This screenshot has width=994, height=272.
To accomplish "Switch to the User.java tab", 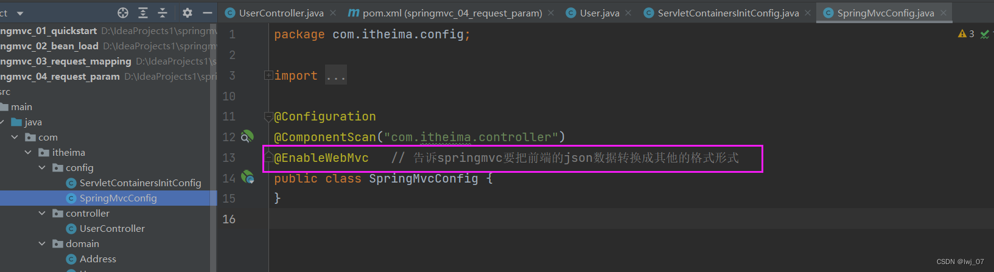I will coord(599,13).
